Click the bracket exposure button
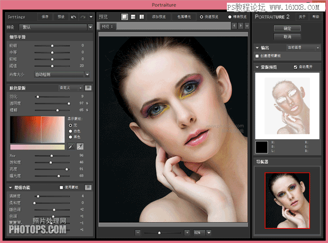This screenshot has height=243, width=328. point(184,17)
